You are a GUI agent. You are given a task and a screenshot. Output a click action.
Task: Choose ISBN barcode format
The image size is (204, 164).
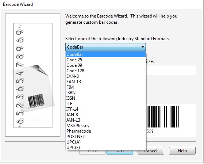(105, 93)
